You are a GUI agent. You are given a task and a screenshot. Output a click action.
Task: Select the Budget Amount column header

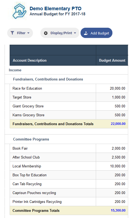click(112, 60)
